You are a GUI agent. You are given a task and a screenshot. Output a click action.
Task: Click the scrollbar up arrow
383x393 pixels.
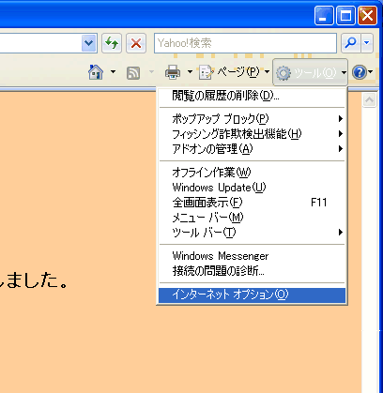point(369,100)
